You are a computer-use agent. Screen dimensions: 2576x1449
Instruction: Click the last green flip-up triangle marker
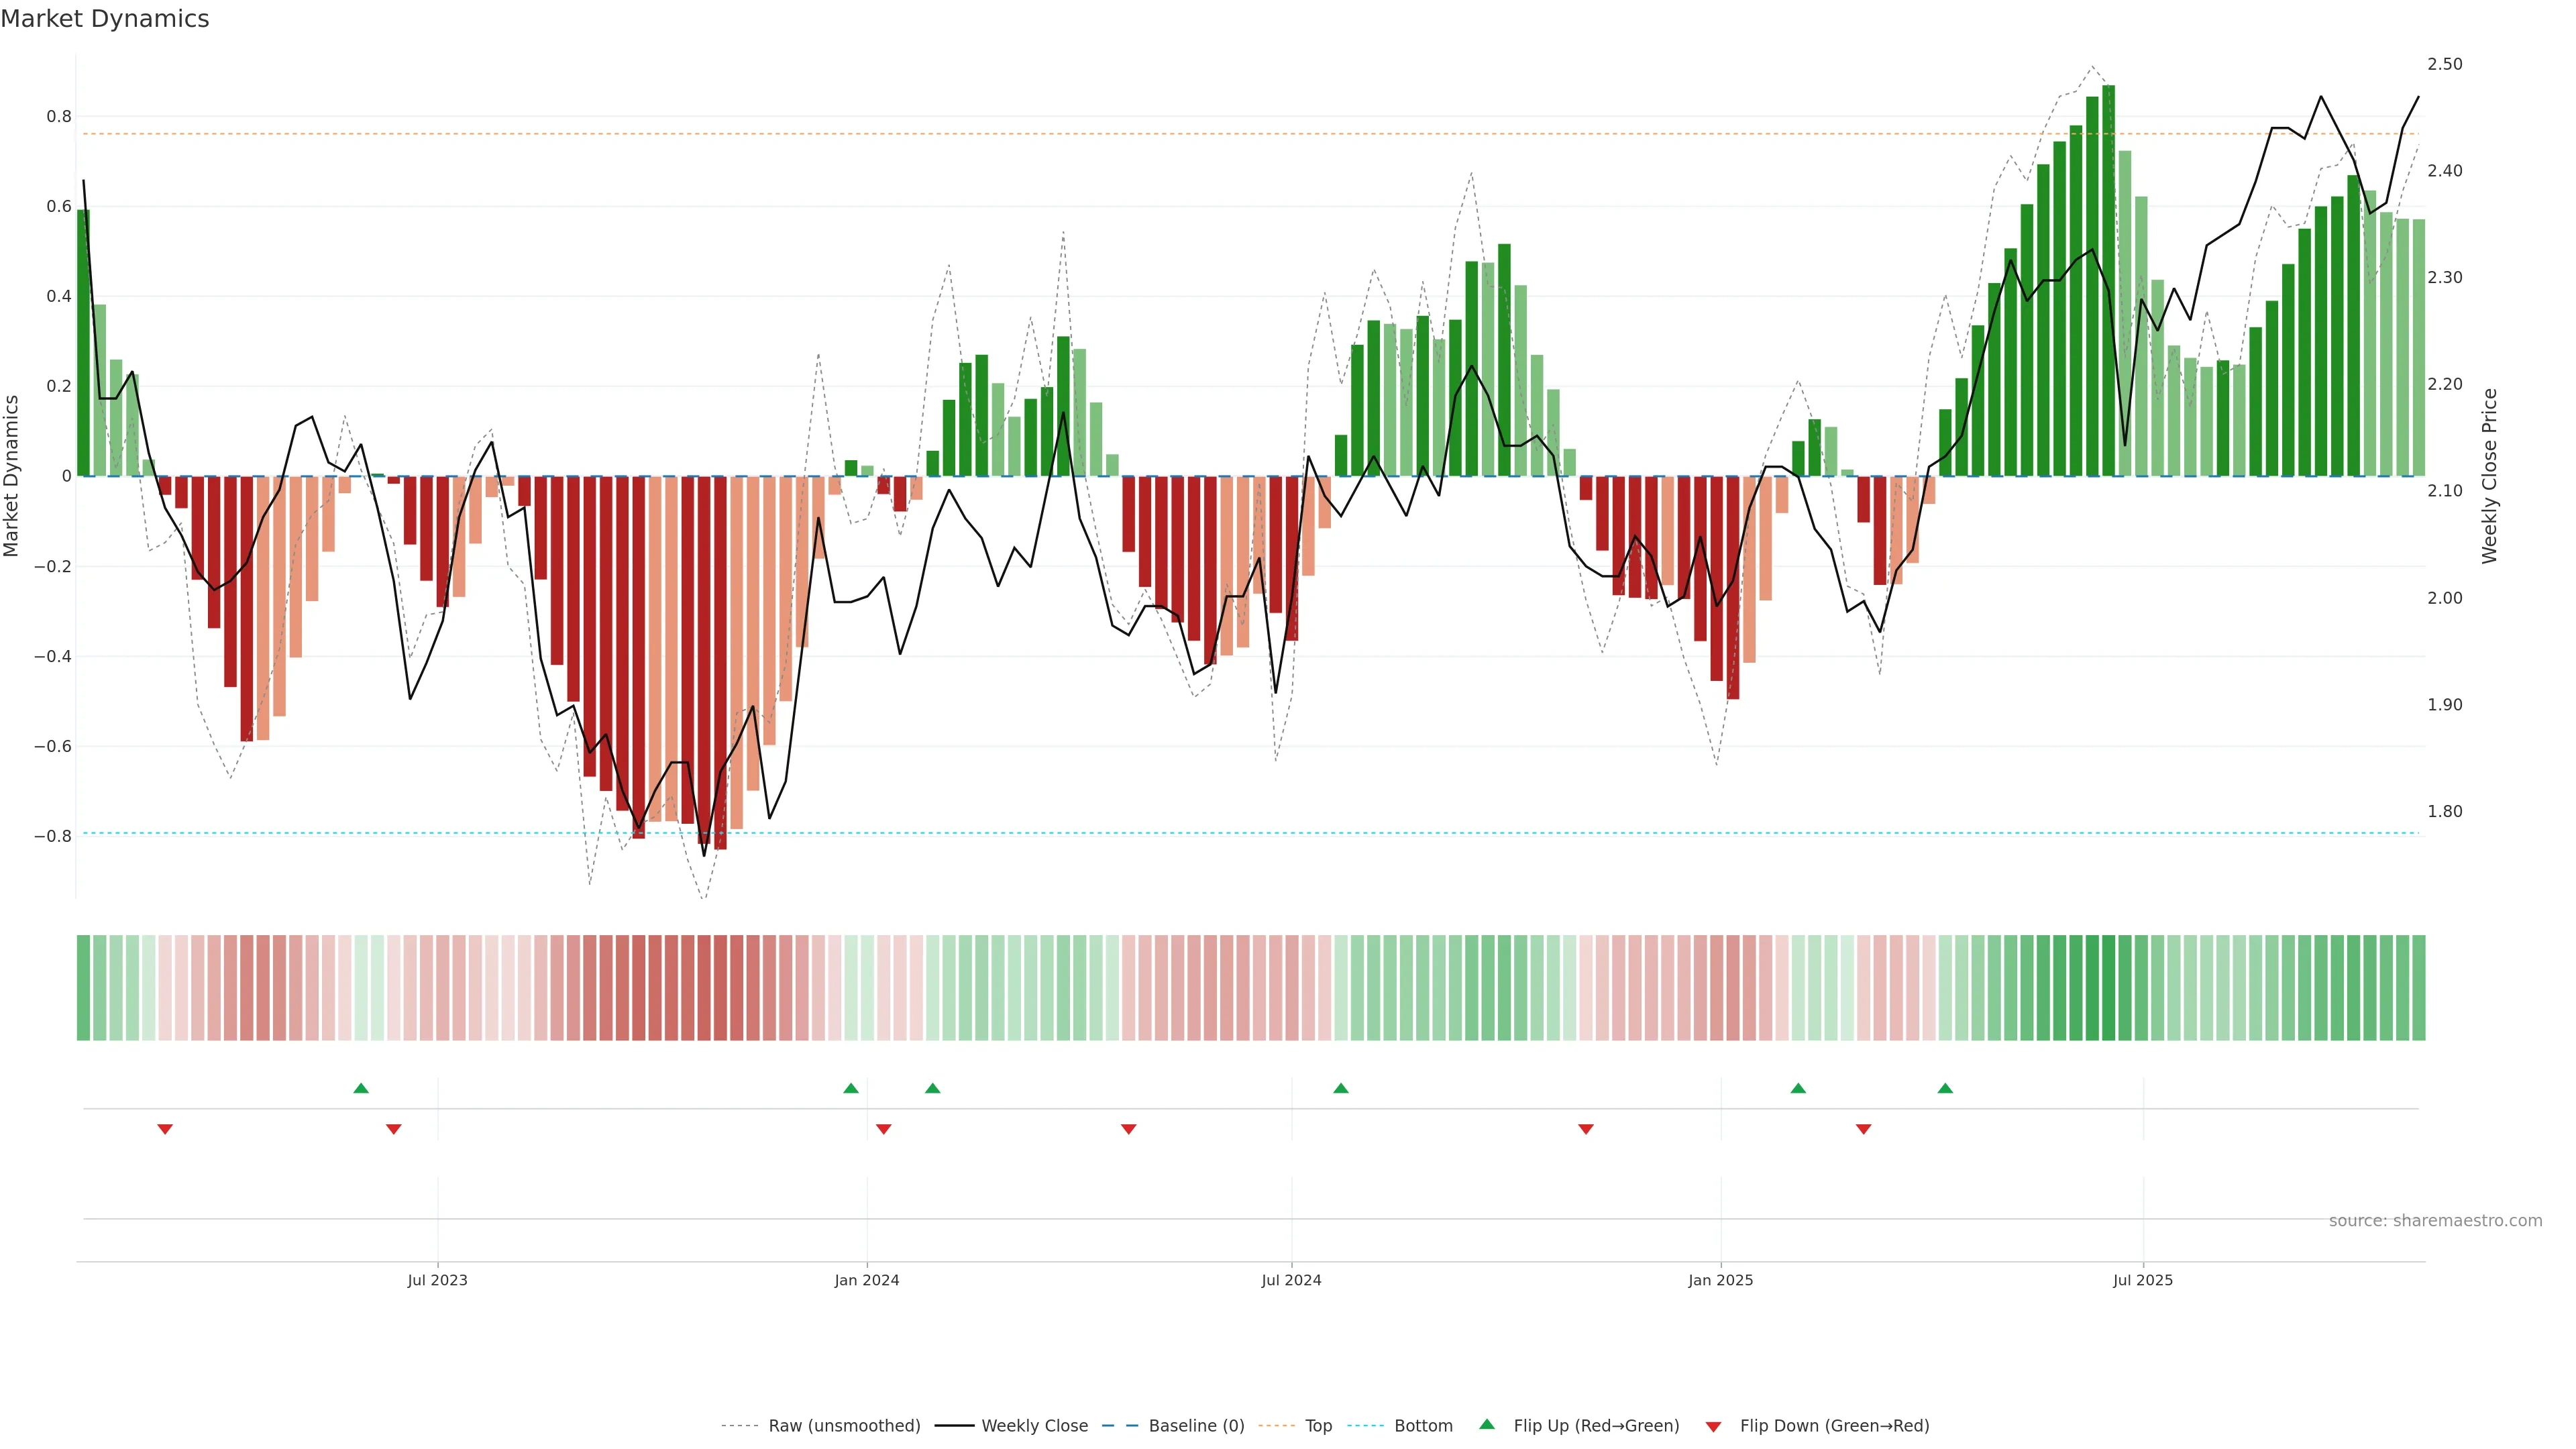(1945, 1088)
